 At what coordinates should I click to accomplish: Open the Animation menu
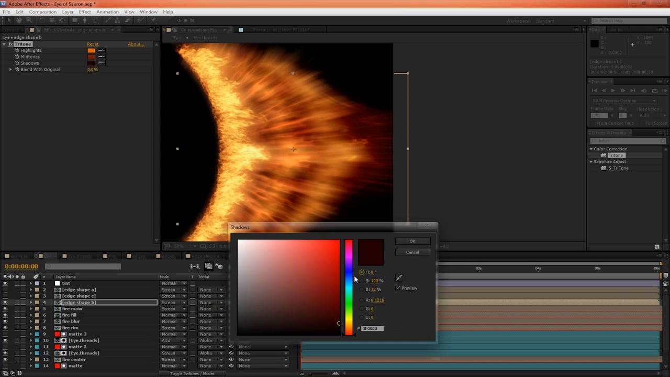[x=107, y=12]
